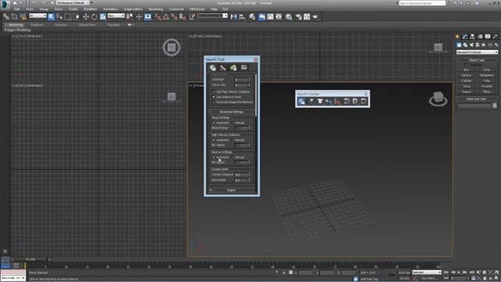Select Automatic under High Velocity Collisions
Viewport: 501px width, 282px height.
click(x=214, y=140)
